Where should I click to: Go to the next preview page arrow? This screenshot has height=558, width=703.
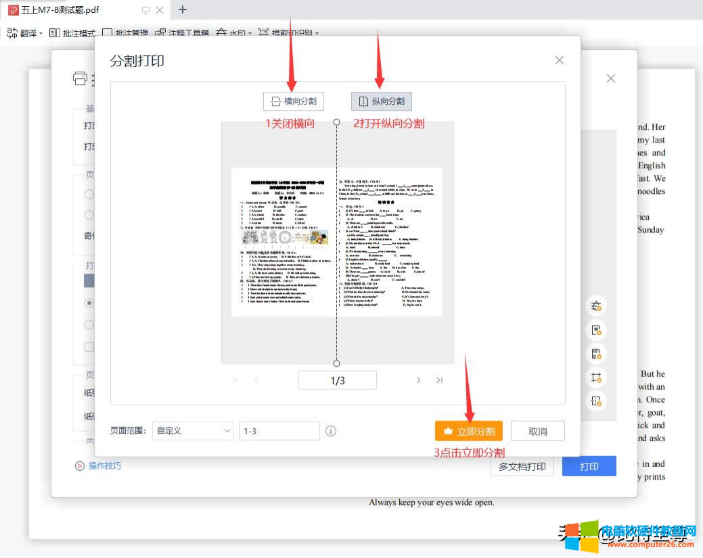(x=419, y=380)
